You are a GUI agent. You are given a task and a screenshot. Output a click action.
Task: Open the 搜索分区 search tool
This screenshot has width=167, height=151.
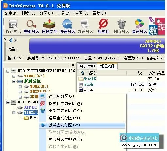[x=31, y=26]
